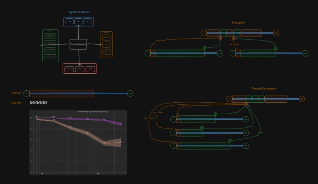Click green start circle of Context bar
The image size is (318, 184).
26,94
